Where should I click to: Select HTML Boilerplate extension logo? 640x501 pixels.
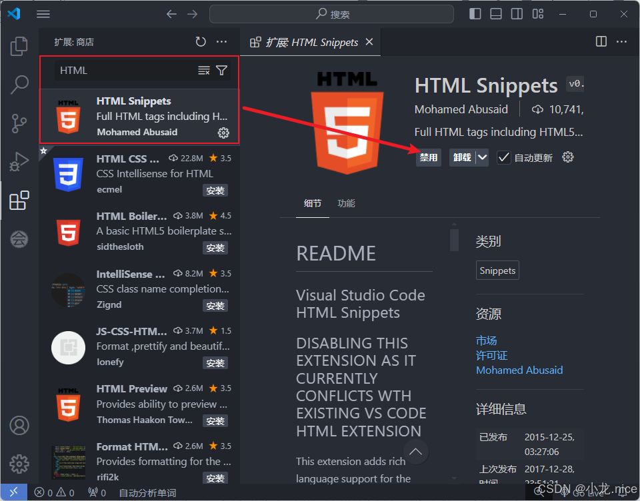(68, 232)
